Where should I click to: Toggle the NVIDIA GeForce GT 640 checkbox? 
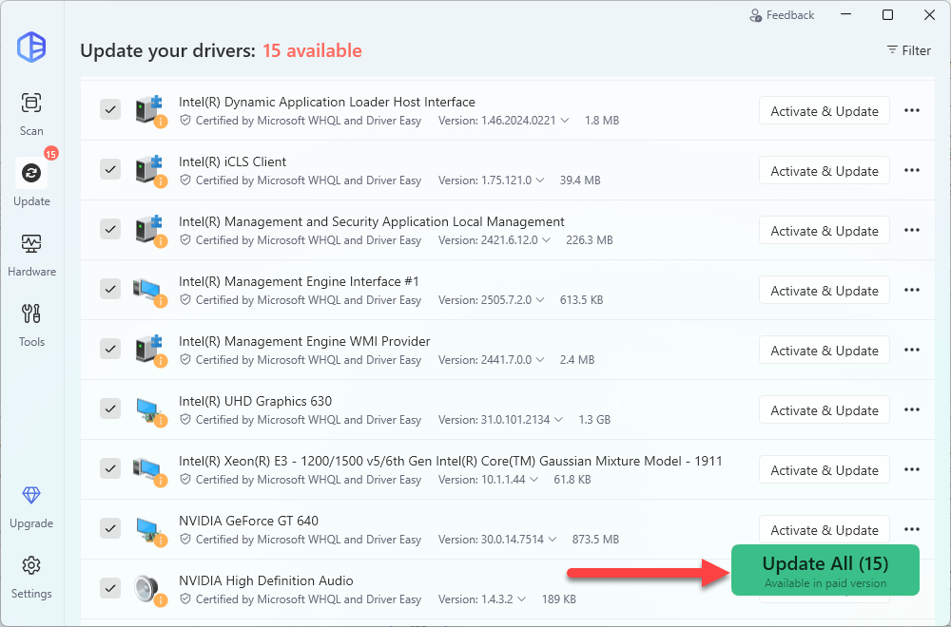click(110, 529)
